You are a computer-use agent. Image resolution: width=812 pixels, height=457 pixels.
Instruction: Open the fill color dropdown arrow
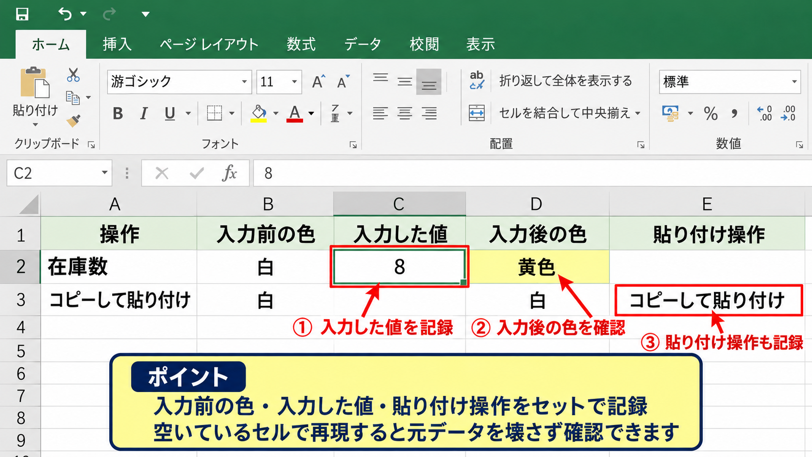tap(276, 114)
